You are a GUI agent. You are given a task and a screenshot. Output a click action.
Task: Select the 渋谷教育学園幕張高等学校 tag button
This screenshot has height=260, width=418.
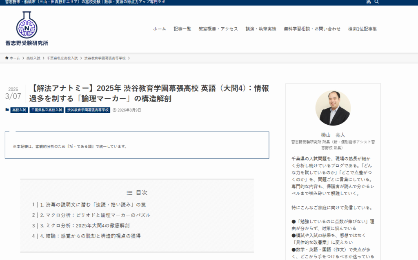tap(88, 110)
